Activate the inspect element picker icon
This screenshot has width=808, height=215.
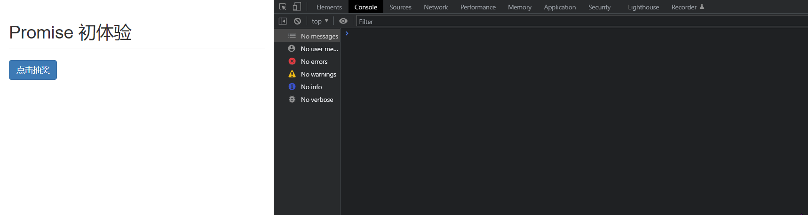[283, 7]
